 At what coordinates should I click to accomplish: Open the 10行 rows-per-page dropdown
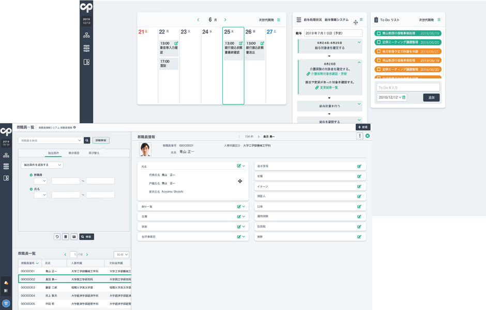point(121,255)
